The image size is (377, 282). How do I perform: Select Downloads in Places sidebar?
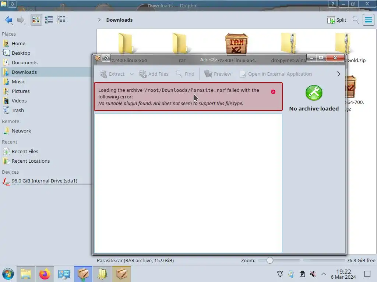coord(46,72)
